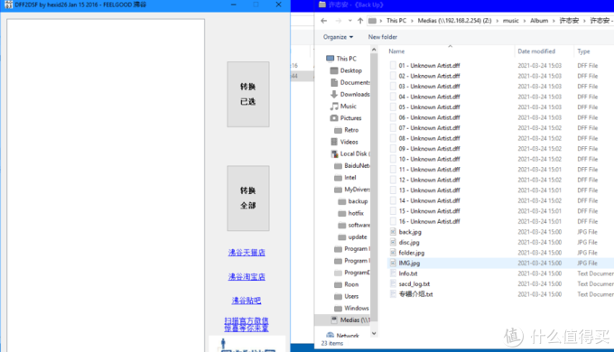
Task: Open Desktop folder icon in navigation pane
Action: (334, 70)
